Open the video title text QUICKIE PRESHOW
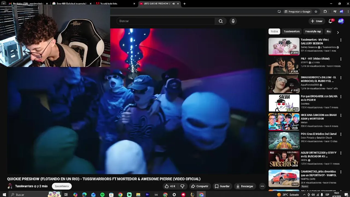350x197 pixels. click(104, 179)
